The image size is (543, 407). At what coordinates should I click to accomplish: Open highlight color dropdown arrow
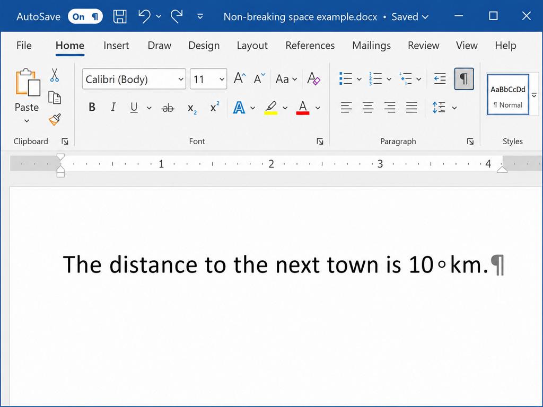tap(285, 108)
